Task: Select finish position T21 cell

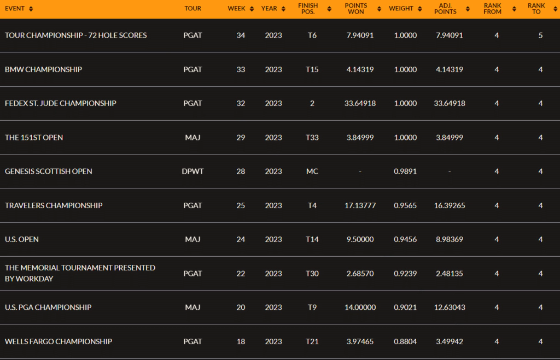Action: pyautogui.click(x=312, y=342)
